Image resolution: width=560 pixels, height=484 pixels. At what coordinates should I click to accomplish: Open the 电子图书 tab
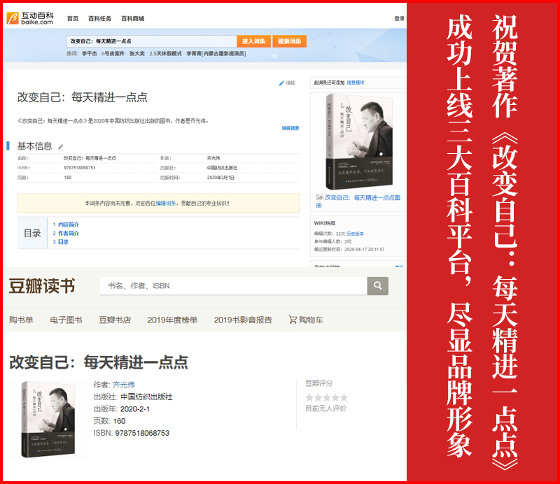point(66,320)
